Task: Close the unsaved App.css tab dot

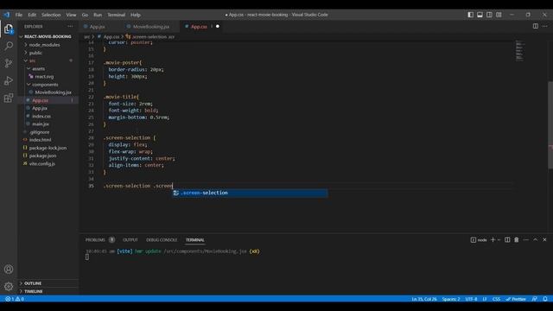Action: (218, 27)
